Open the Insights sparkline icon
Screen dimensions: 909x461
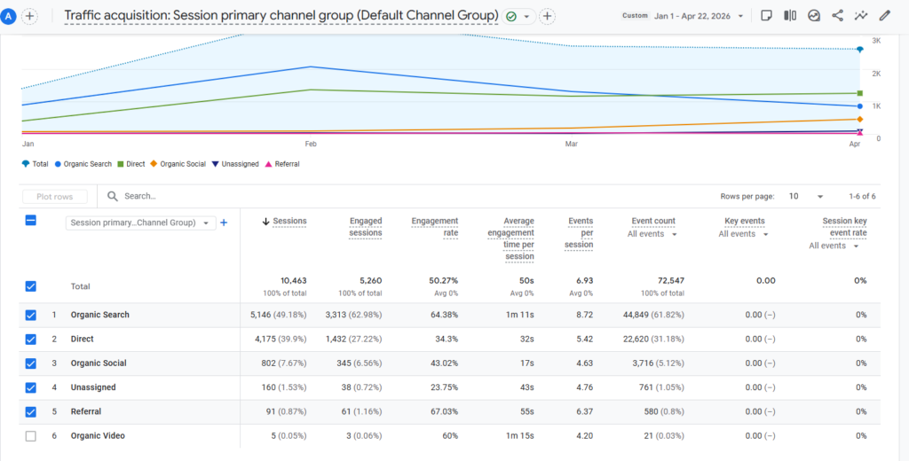pos(861,16)
